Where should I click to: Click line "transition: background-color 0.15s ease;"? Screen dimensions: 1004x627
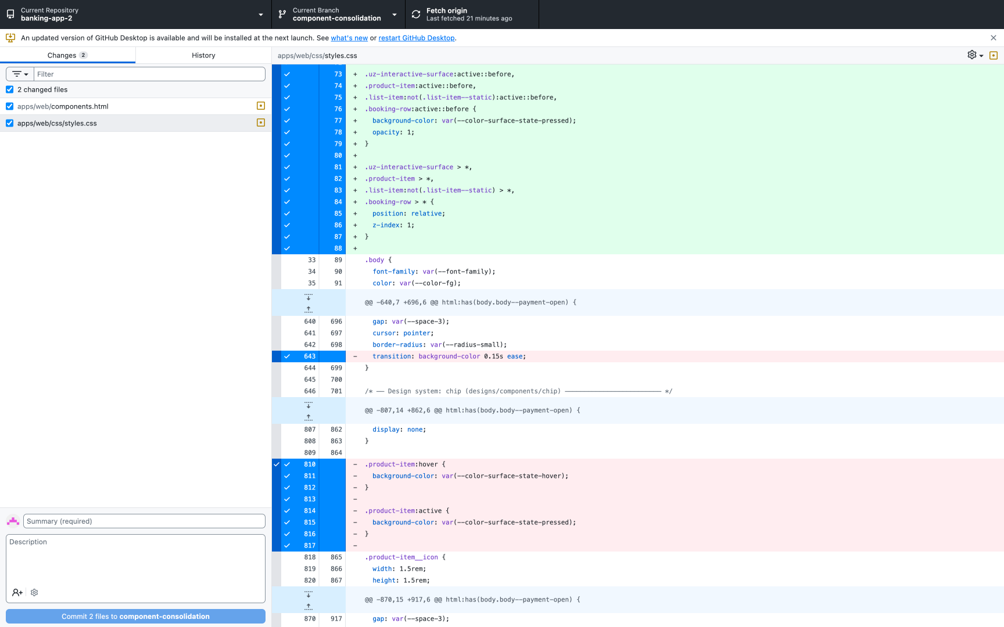tap(449, 356)
